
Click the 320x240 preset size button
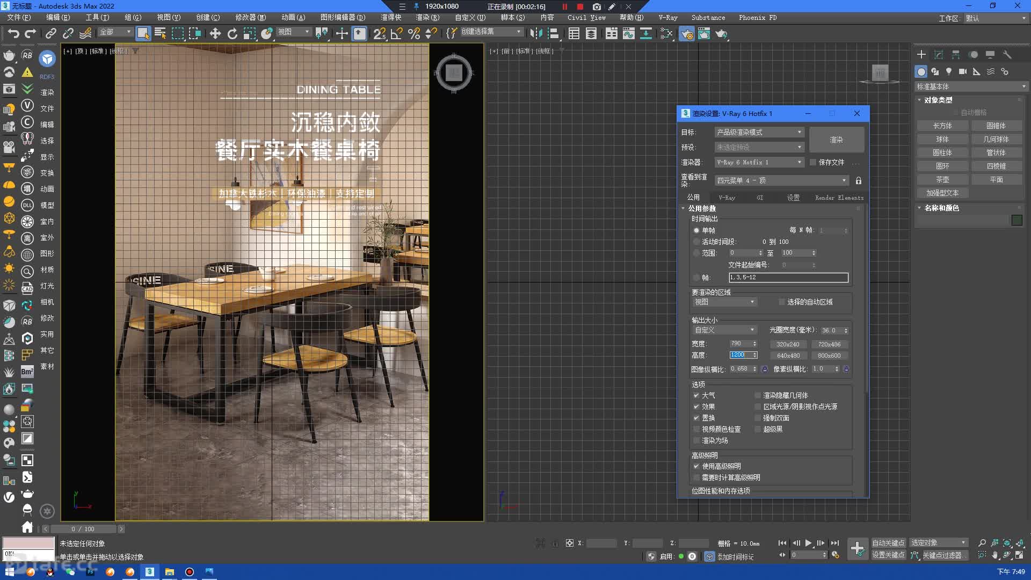[788, 344]
